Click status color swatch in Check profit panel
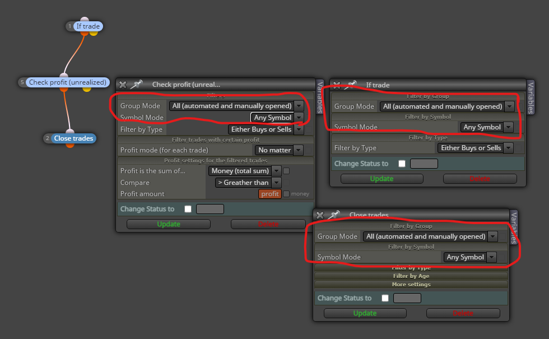 pos(210,209)
